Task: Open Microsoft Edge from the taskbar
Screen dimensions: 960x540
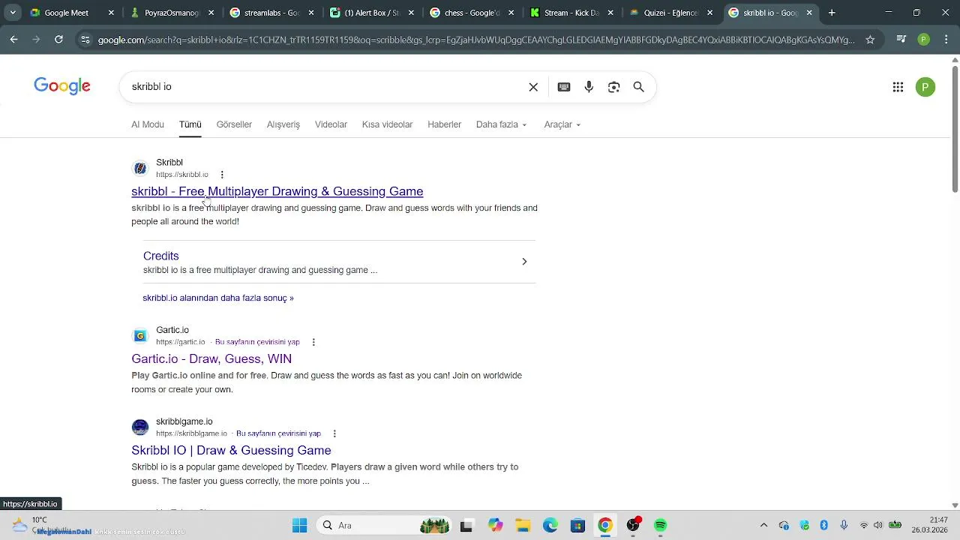Action: point(550,525)
